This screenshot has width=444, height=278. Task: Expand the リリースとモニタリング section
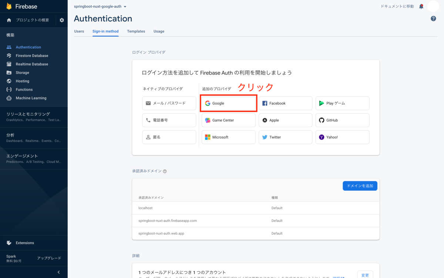point(34,117)
